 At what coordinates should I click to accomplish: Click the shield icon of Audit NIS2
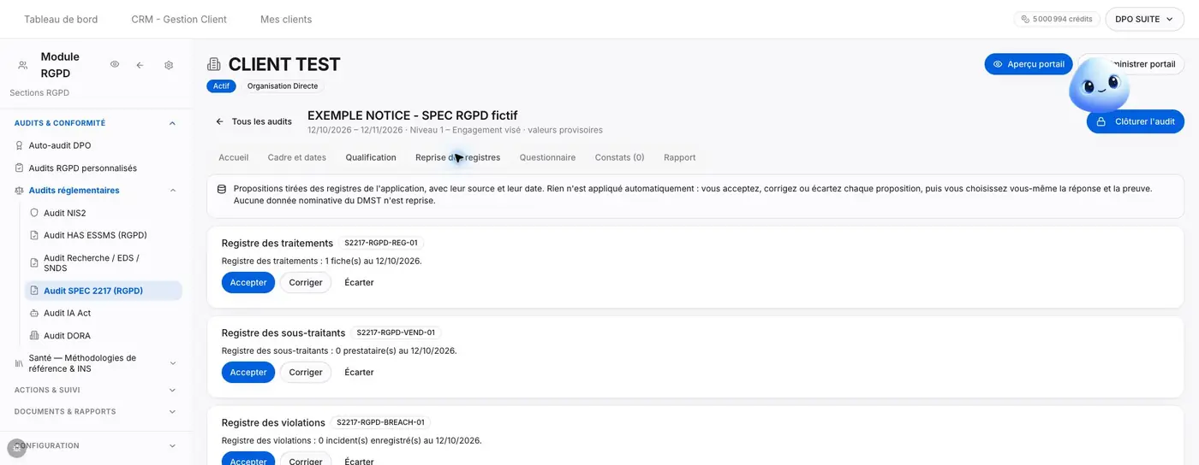click(x=34, y=213)
